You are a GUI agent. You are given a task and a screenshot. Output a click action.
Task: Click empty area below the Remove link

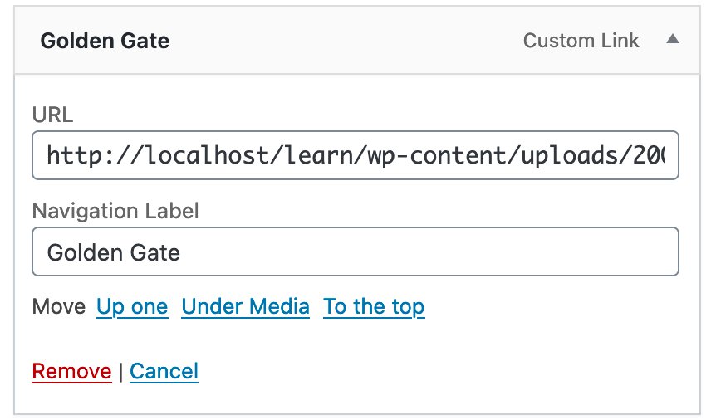coord(71,398)
